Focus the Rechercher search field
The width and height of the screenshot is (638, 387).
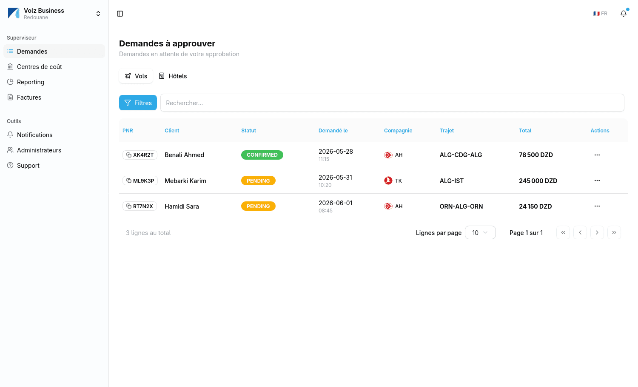tap(392, 103)
